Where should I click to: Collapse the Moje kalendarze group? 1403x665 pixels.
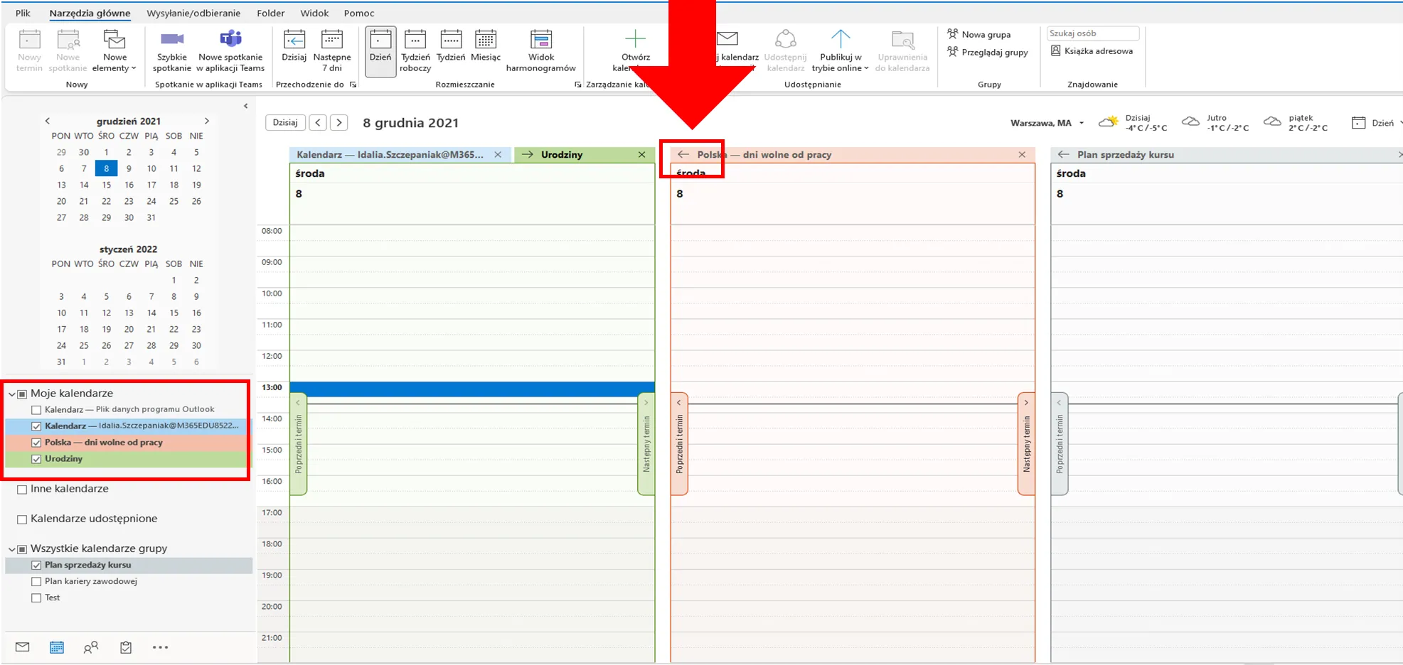pos(12,394)
